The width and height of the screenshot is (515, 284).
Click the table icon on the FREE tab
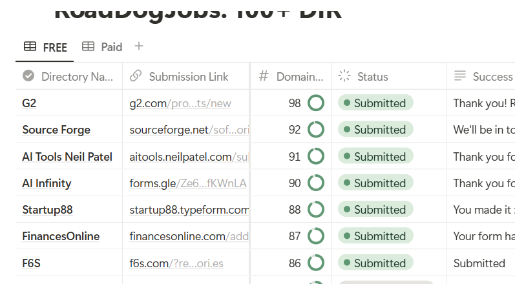(30, 46)
